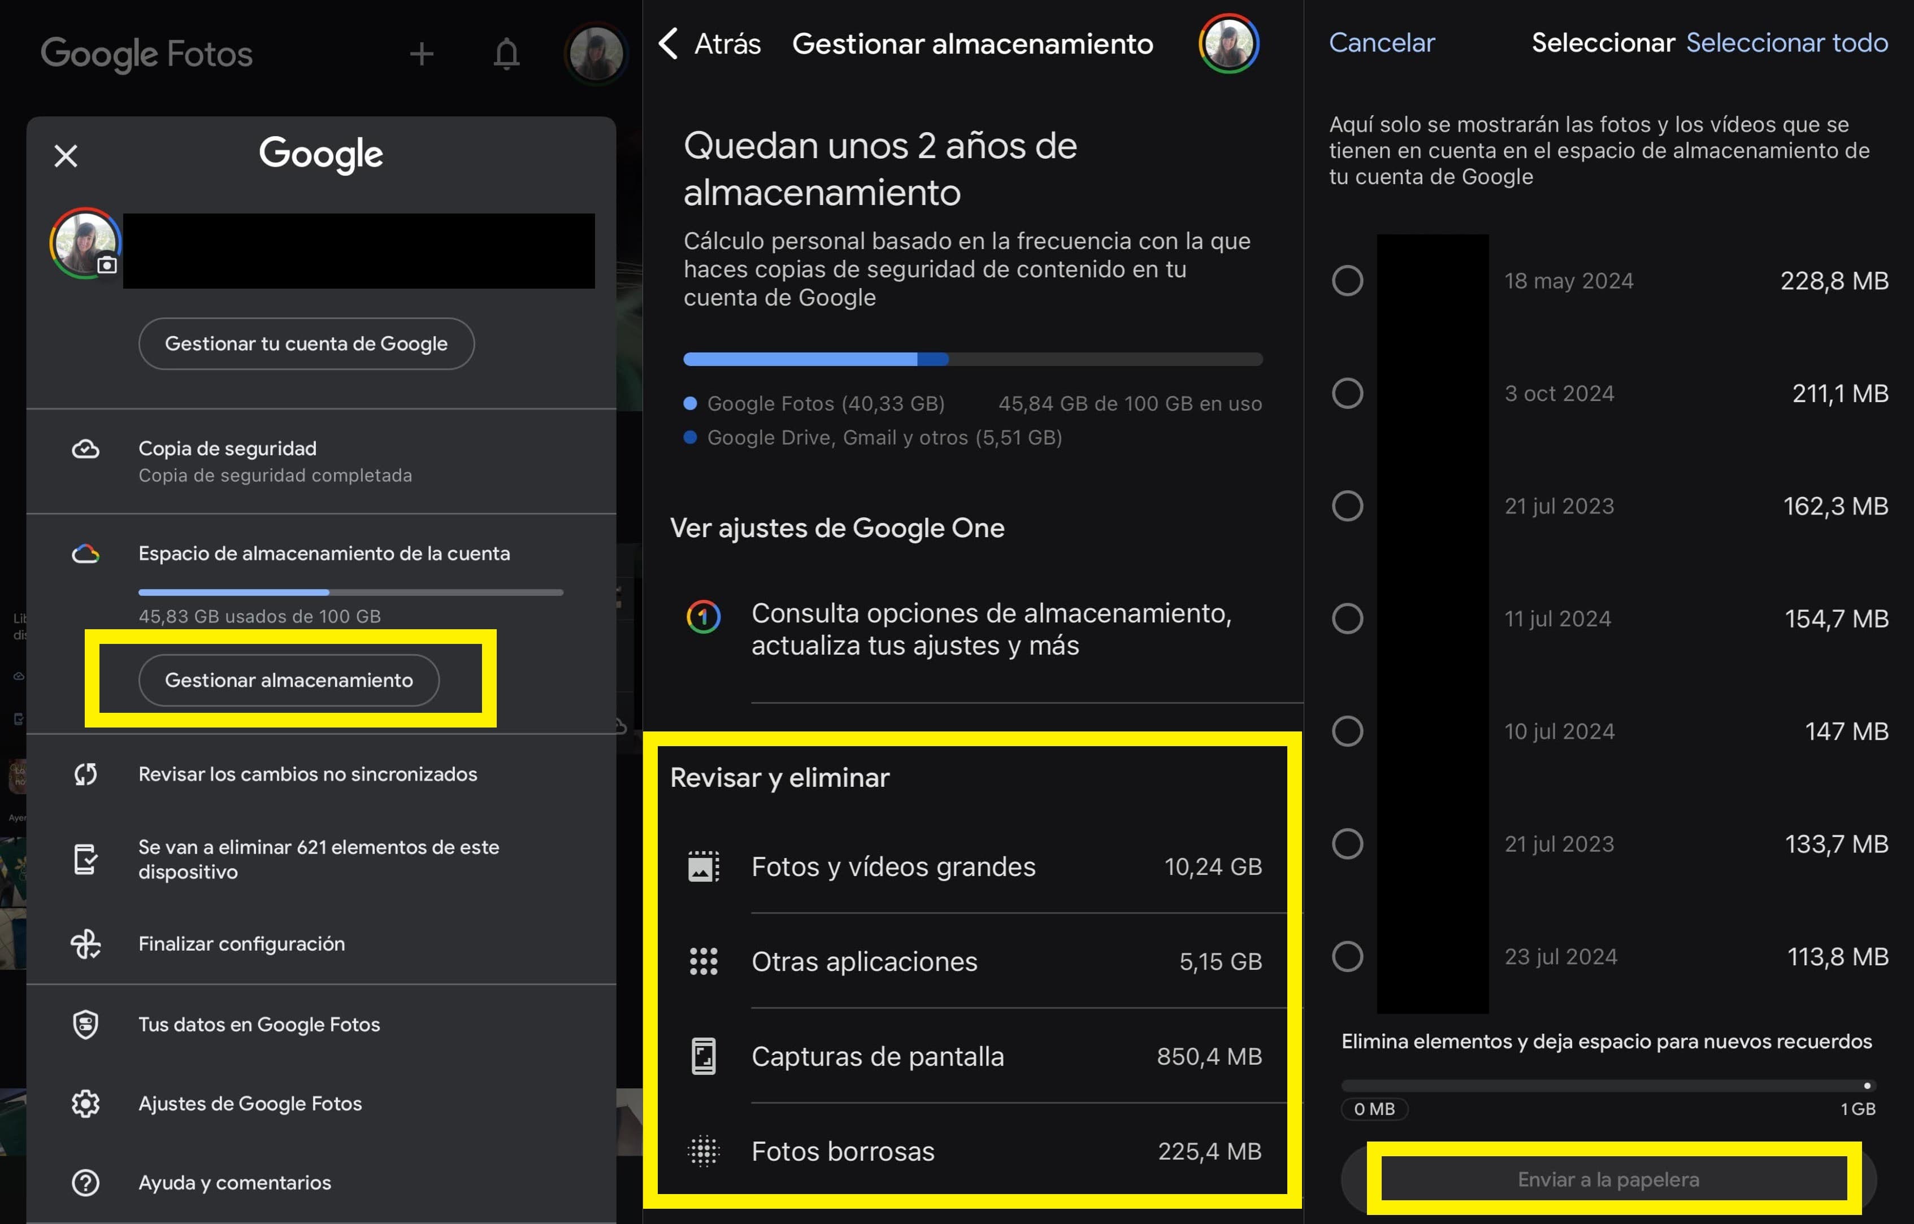Open Fotos y vídeos grandes category
This screenshot has height=1224, width=1914.
point(973,866)
